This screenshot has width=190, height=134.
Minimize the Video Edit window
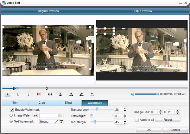point(180,3)
